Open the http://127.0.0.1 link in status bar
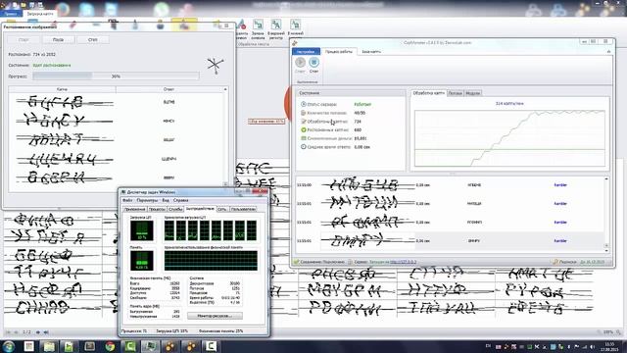The image size is (627, 353). click(403, 262)
